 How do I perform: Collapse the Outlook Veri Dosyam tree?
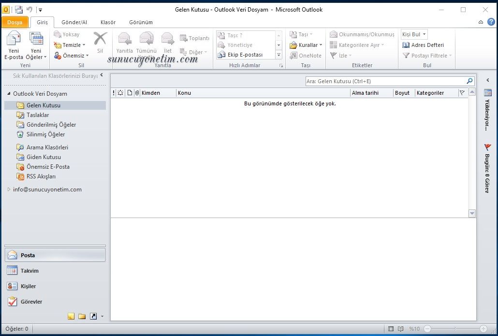pyautogui.click(x=9, y=94)
